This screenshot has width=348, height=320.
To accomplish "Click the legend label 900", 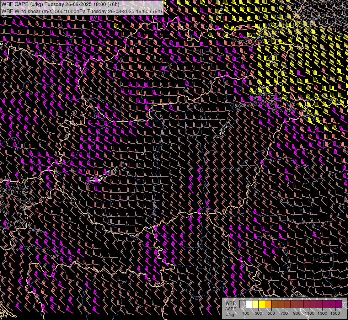I will (x=297, y=313).
